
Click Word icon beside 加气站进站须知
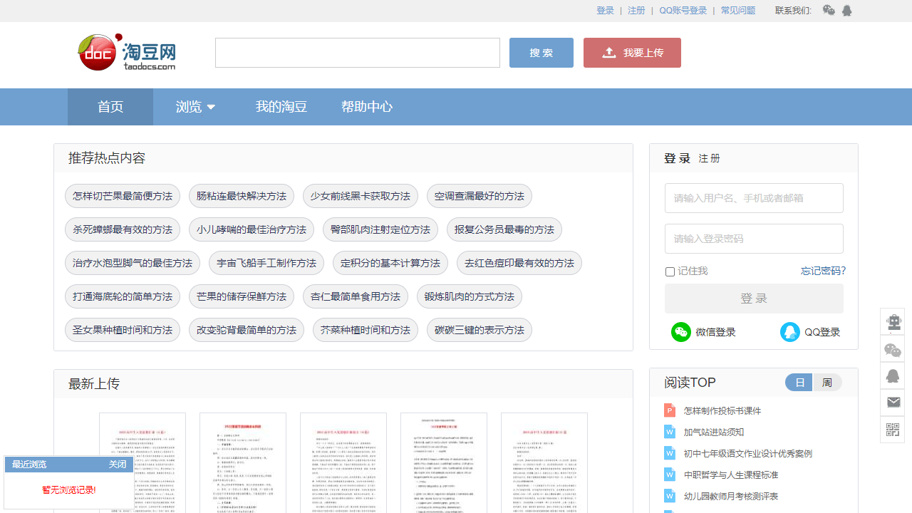[x=670, y=432]
